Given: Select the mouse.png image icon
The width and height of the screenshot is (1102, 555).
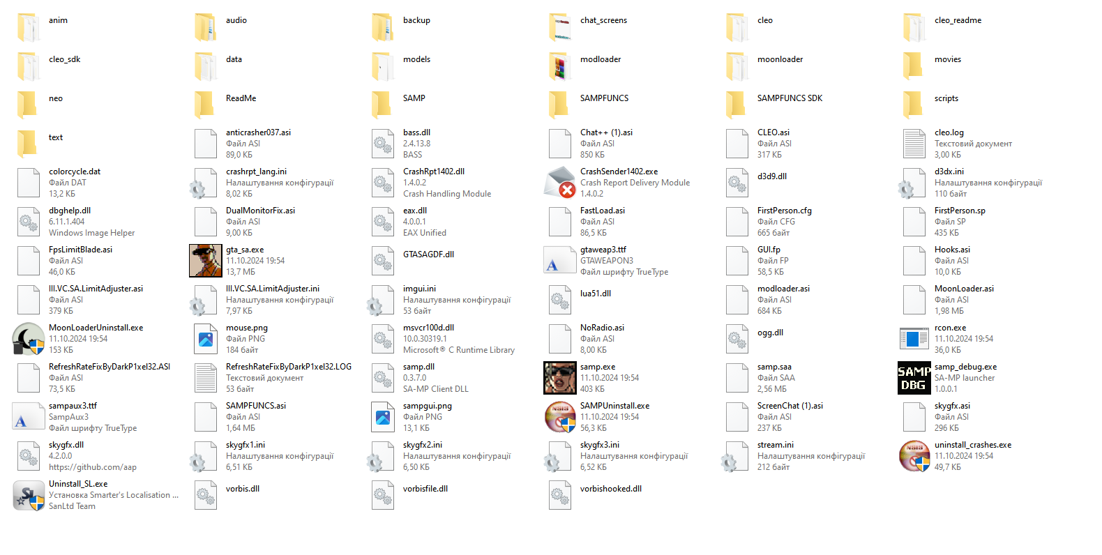Looking at the screenshot, I should pos(206,339).
